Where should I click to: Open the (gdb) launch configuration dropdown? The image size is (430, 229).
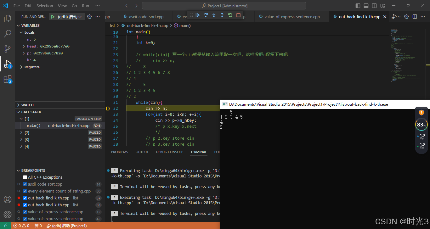point(70,17)
